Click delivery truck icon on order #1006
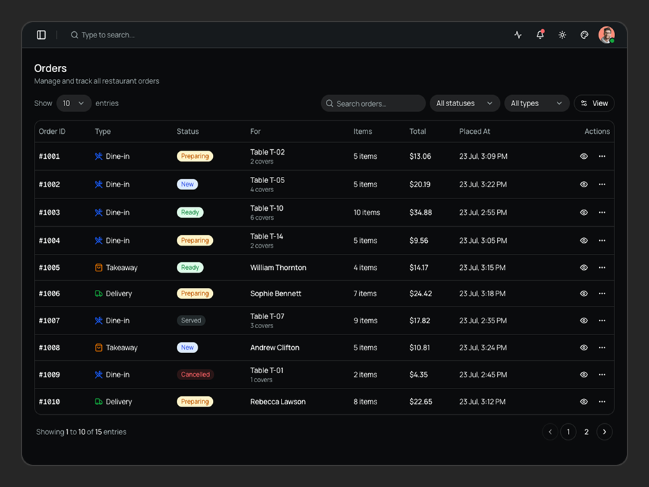Image resolution: width=649 pixels, height=487 pixels. coord(98,293)
